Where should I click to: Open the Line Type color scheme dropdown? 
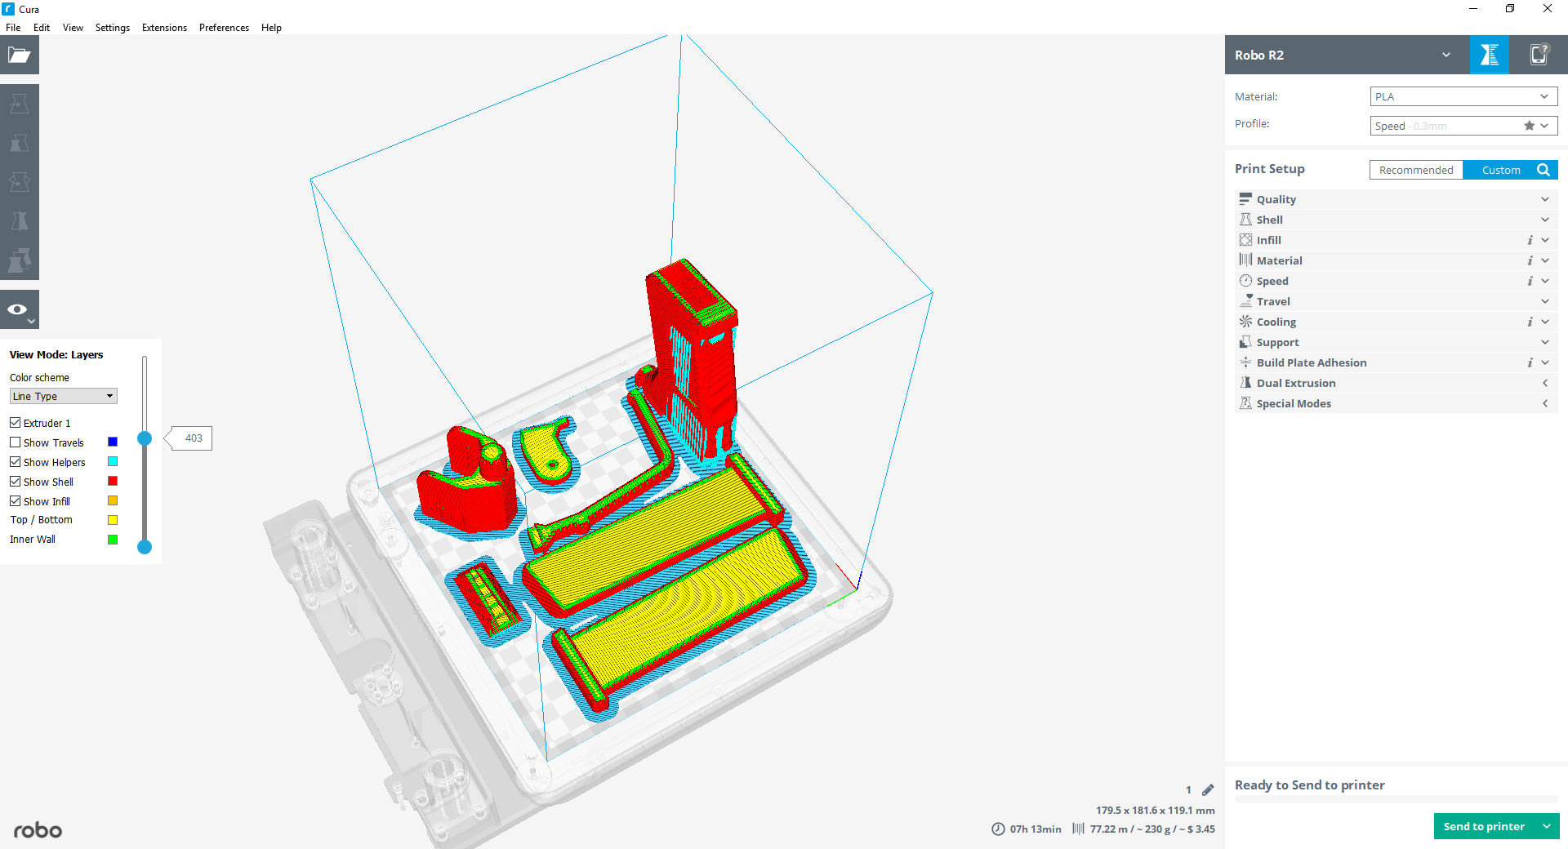64,396
